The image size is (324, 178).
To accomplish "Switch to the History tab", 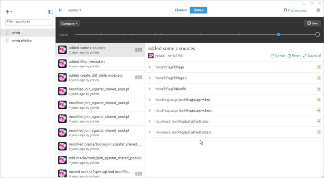I will (x=198, y=10).
